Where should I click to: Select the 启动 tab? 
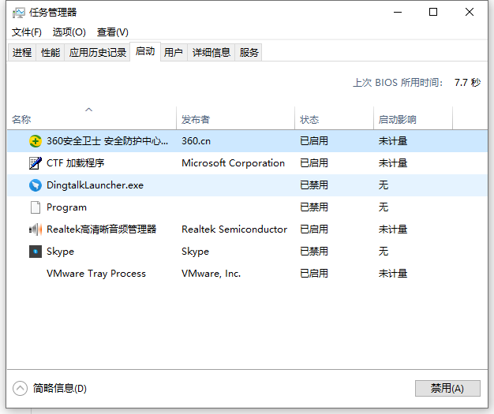point(145,51)
